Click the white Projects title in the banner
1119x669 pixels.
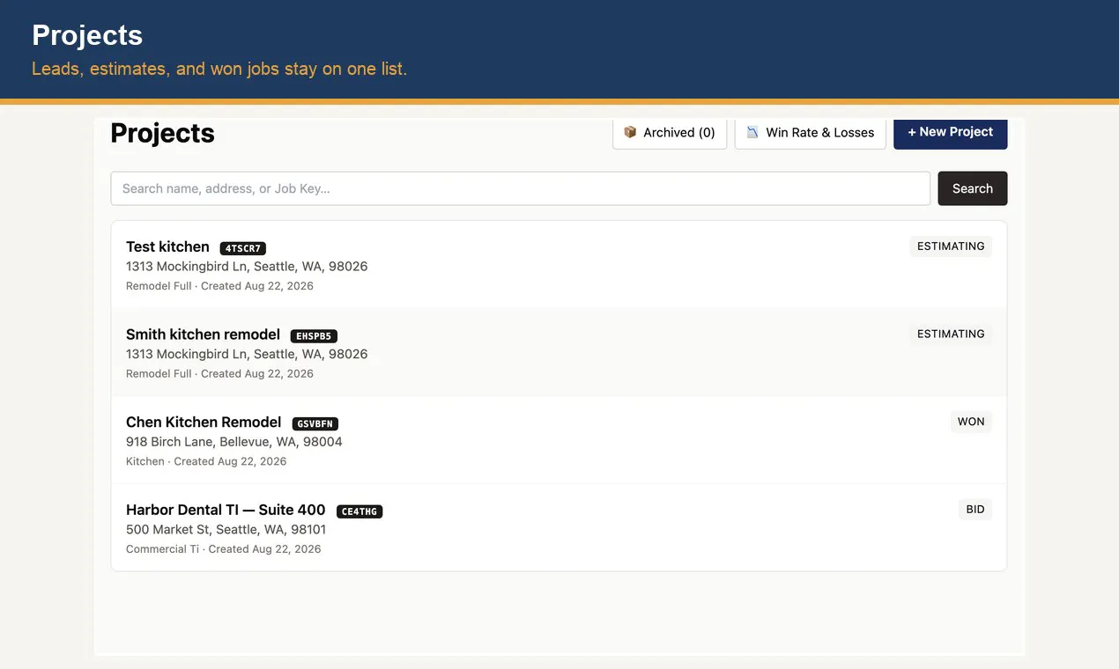point(87,35)
